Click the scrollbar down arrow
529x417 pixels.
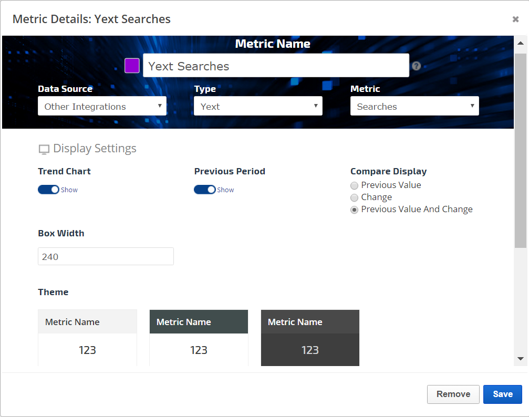pos(520,358)
